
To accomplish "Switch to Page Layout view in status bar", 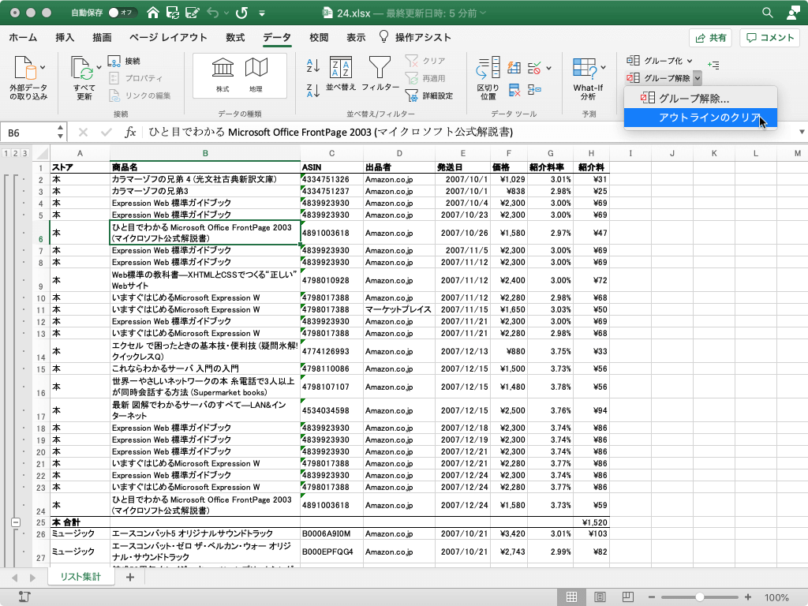I will tap(600, 597).
